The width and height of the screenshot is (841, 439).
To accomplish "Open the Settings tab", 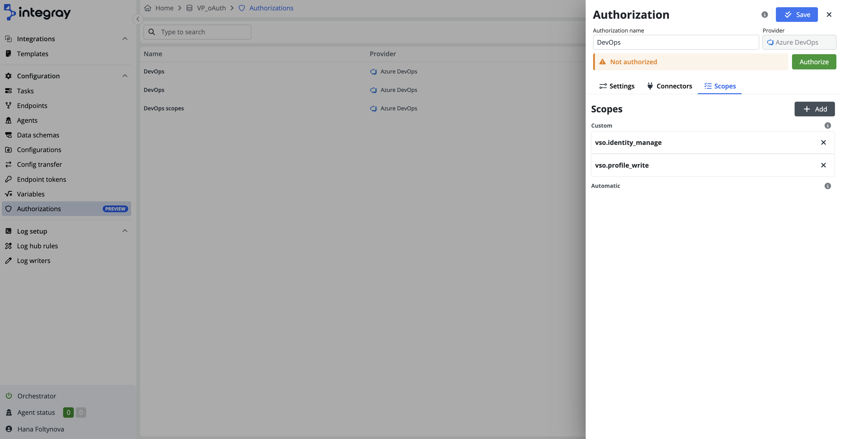I will pos(617,86).
